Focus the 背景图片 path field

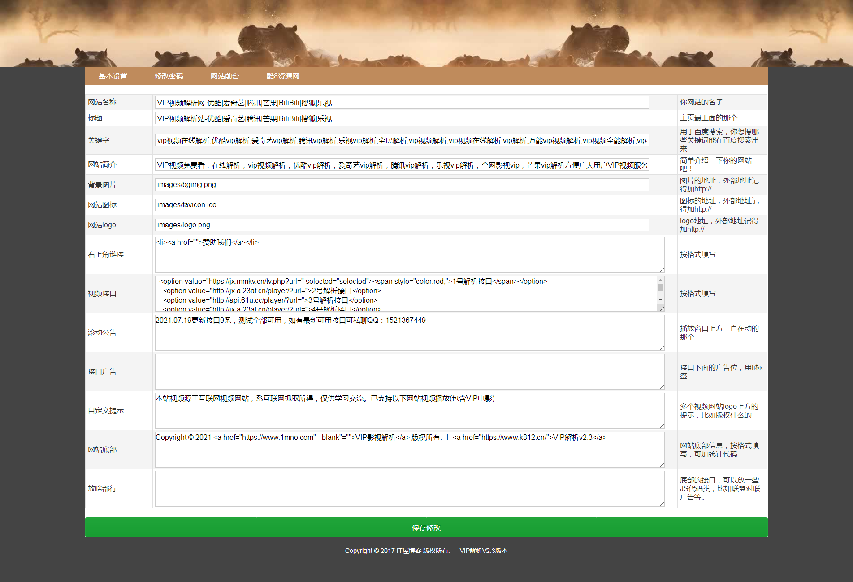pos(402,185)
